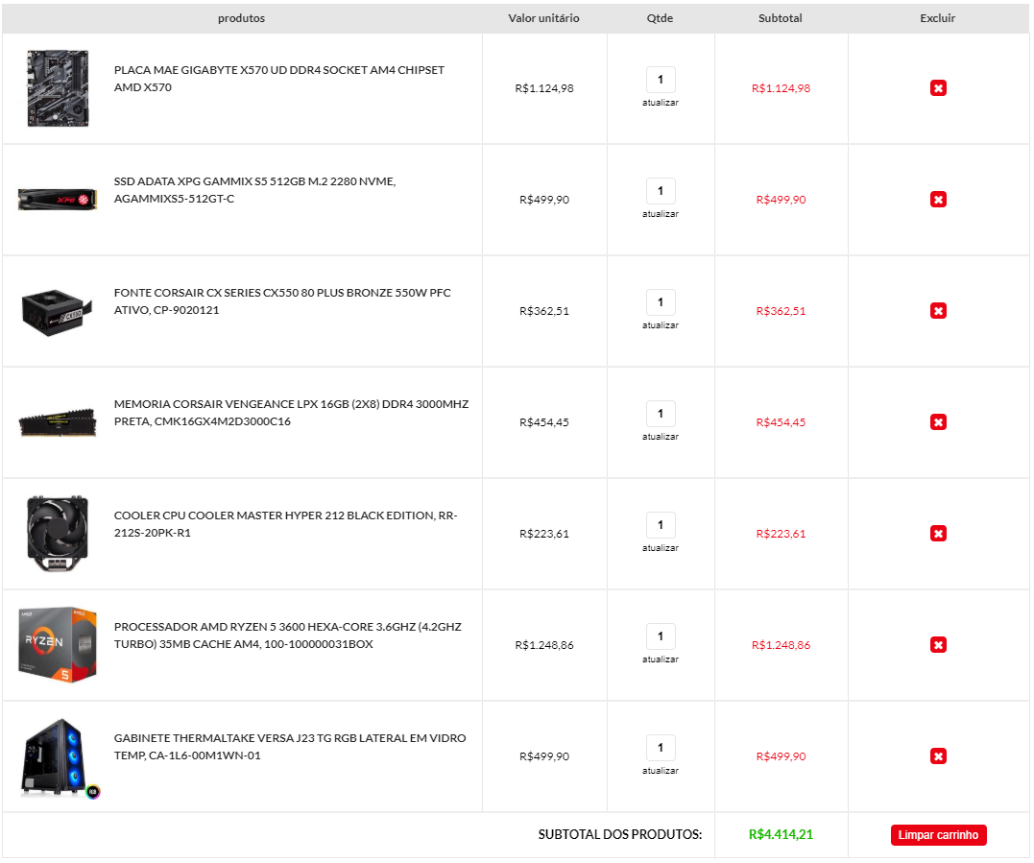Click atualizar for the Vengeance LPX memory
Screen dimensions: 1034x863
click(x=661, y=437)
